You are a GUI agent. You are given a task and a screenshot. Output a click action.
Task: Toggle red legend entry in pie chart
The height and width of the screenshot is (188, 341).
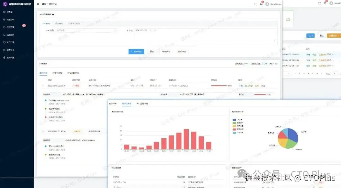pyautogui.click(x=238, y=129)
